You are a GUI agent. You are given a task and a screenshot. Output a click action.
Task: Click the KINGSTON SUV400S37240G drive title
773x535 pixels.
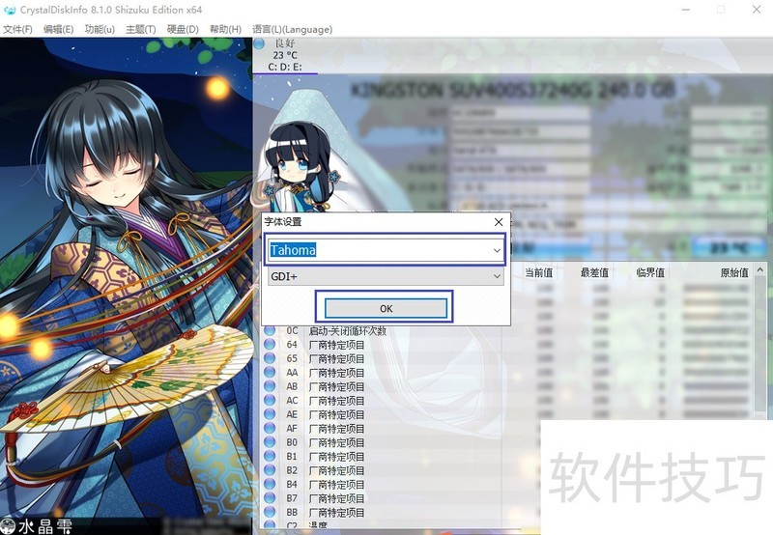click(513, 91)
